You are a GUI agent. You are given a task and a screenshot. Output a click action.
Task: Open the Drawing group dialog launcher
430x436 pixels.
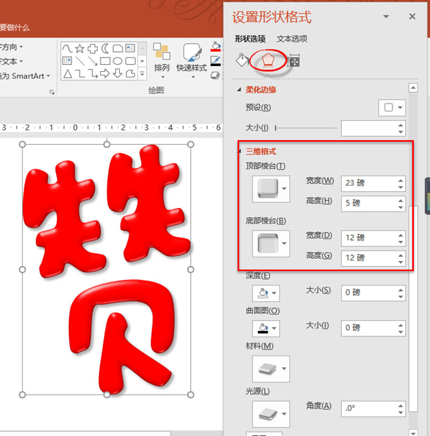coord(52,92)
